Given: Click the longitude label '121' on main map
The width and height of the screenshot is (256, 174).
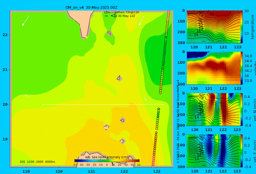Looking at the screenshot, I should coord(91,171).
